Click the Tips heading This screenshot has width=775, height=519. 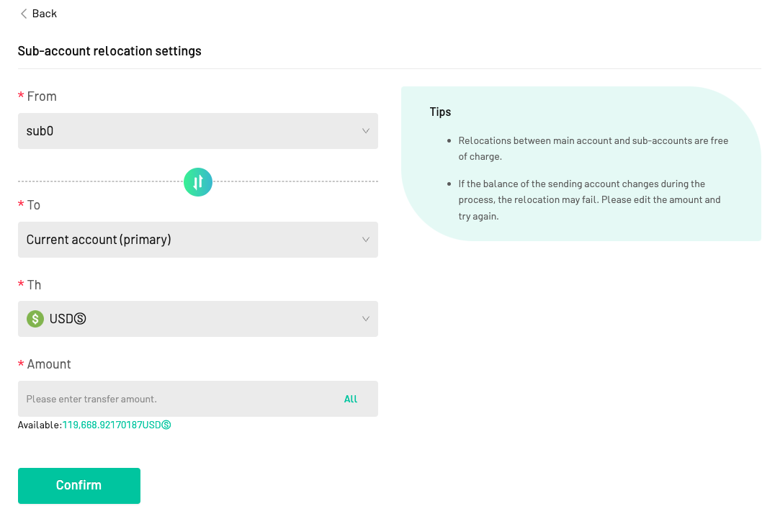(x=440, y=112)
